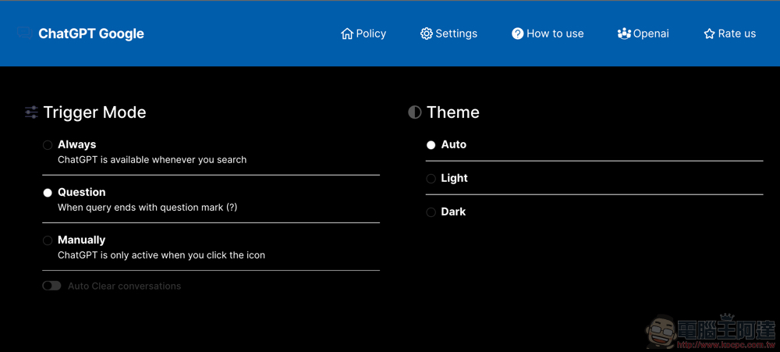Click the Auto Clear conversations label
Image resolution: width=780 pixels, height=352 pixels.
click(x=124, y=286)
